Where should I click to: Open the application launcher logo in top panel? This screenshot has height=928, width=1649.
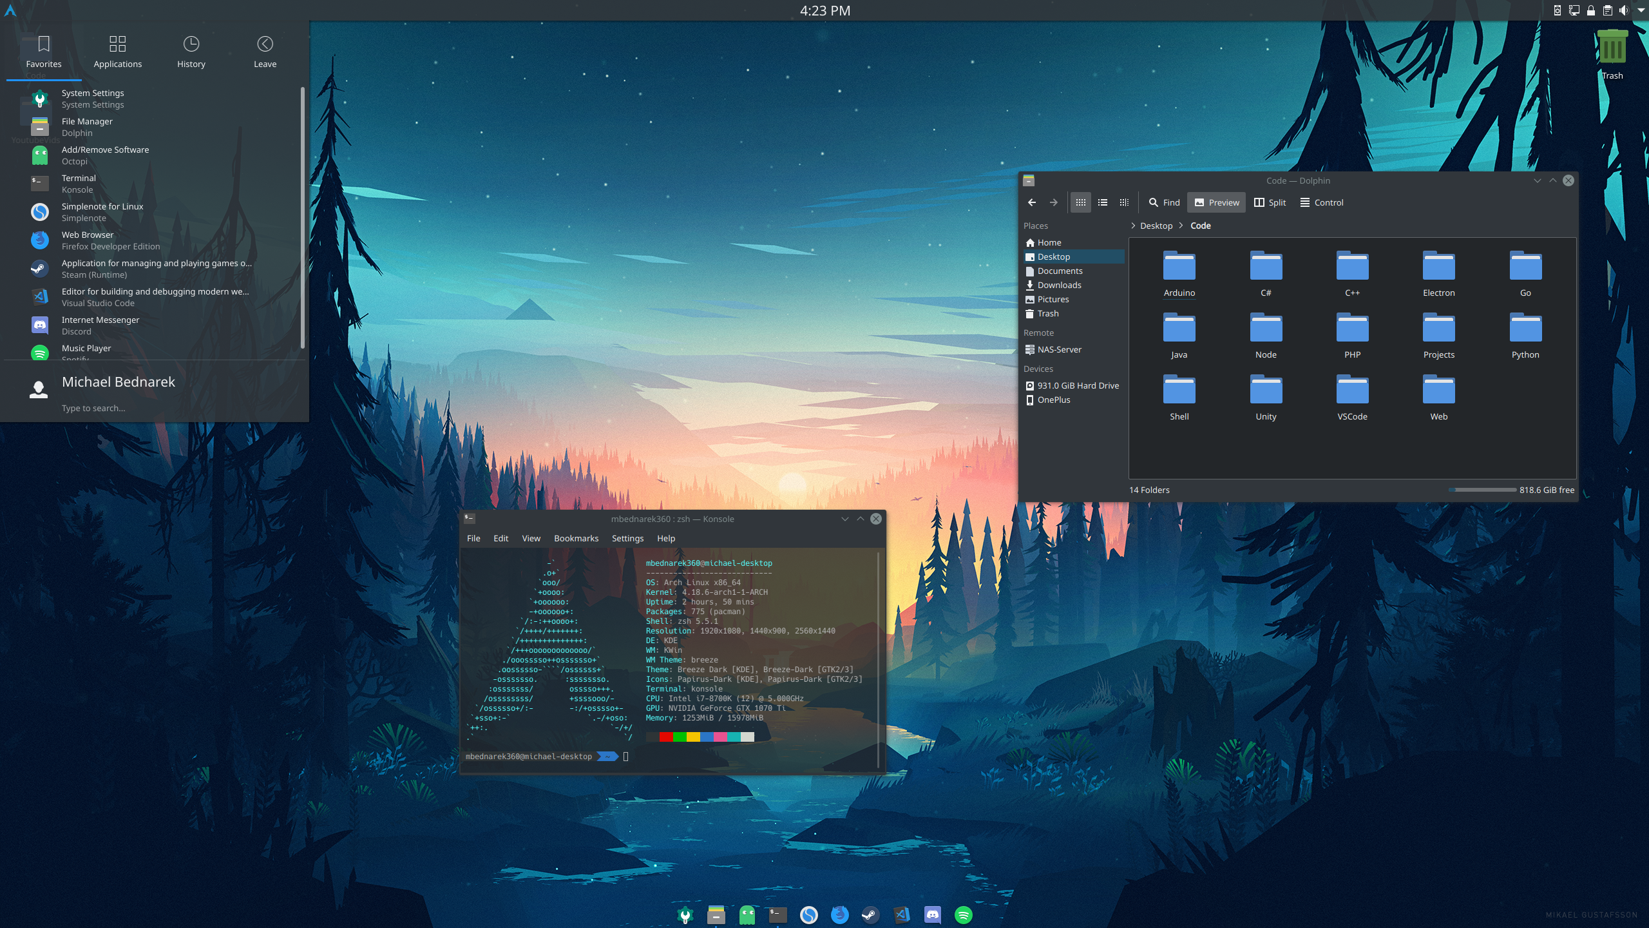[x=10, y=10]
